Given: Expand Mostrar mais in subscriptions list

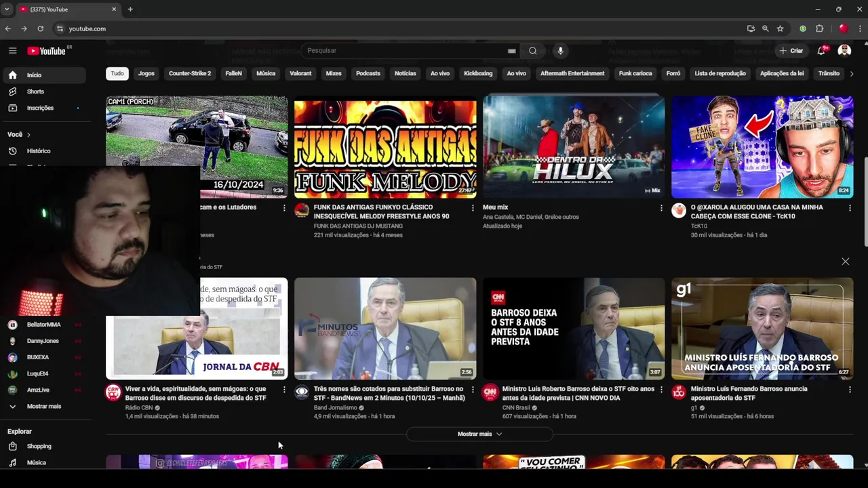Looking at the screenshot, I should (44, 406).
